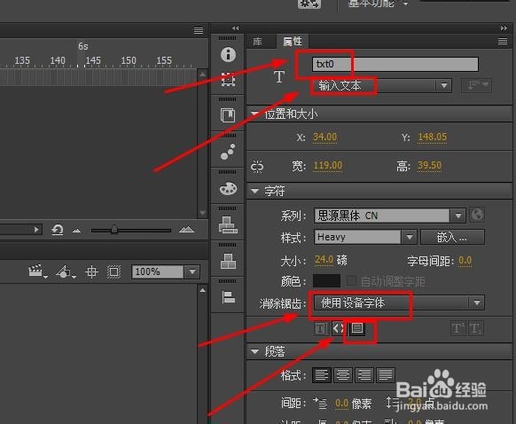
Task: Toggle Show border around text button
Action: coord(357,328)
